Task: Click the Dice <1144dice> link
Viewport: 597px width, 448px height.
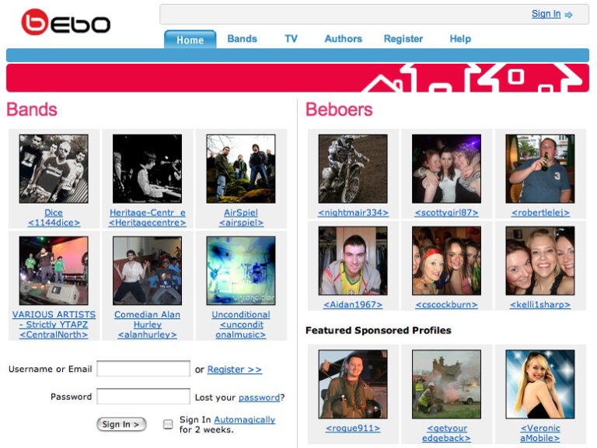Action: 54,218
